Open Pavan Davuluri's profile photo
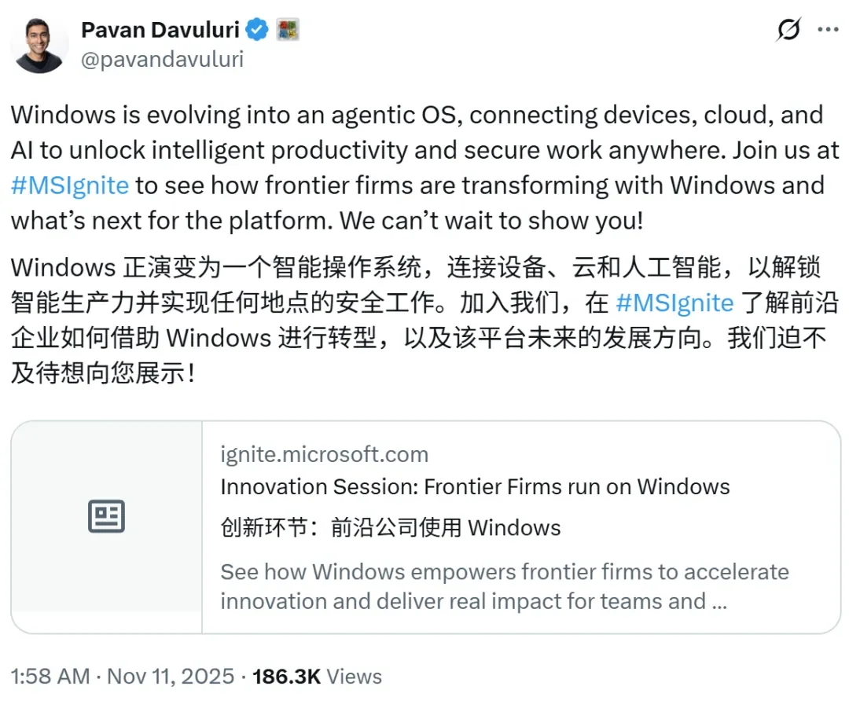849x708 pixels. pyautogui.click(x=39, y=46)
